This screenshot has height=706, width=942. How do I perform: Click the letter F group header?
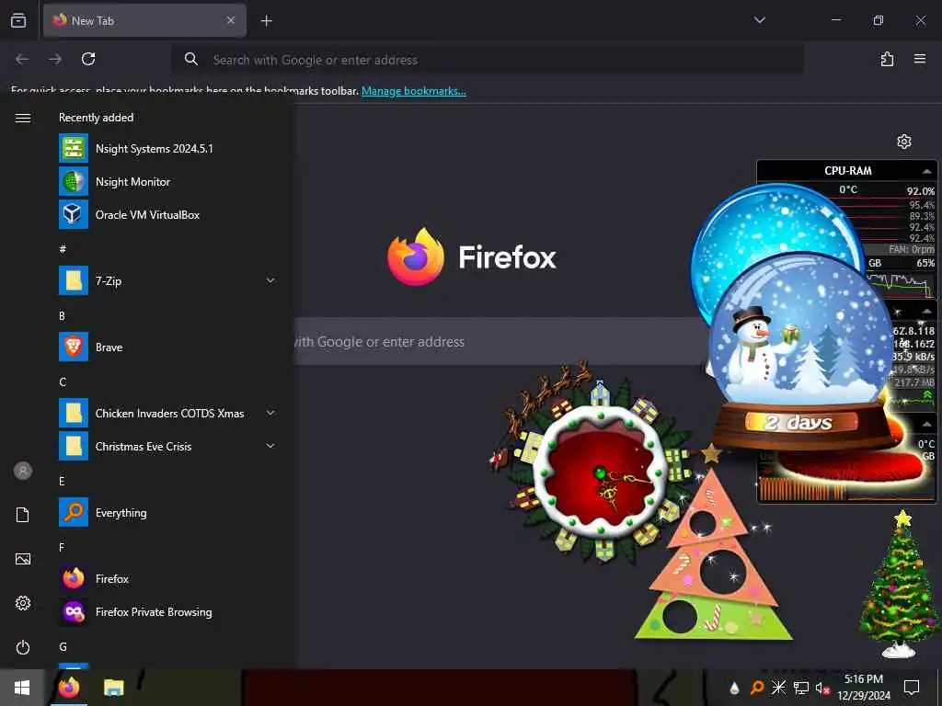(x=62, y=547)
